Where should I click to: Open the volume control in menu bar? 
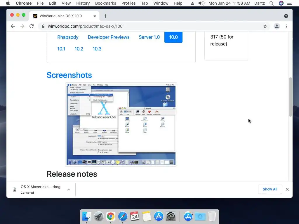(201, 3)
